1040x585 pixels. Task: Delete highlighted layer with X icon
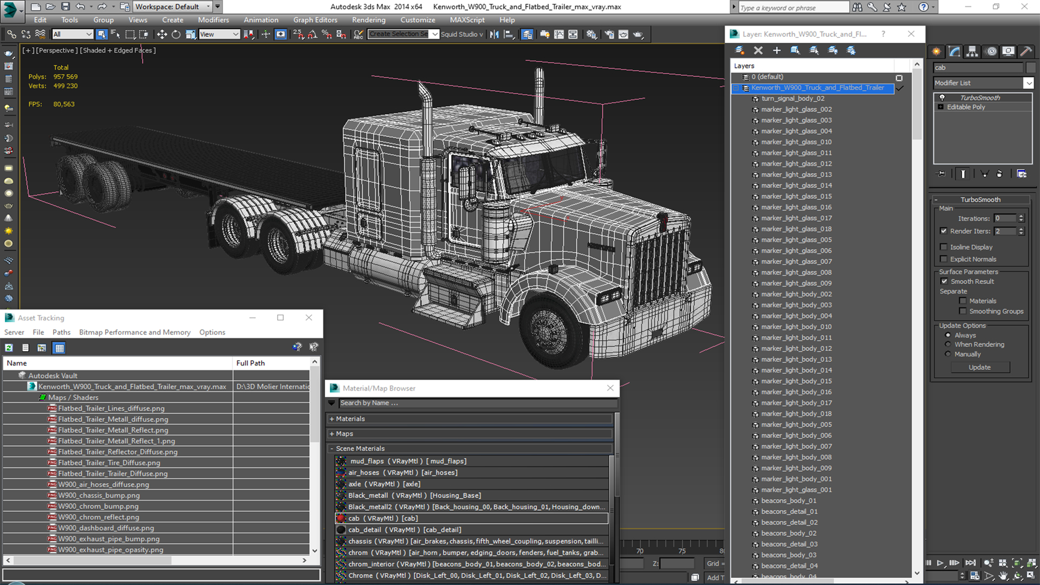(x=758, y=50)
